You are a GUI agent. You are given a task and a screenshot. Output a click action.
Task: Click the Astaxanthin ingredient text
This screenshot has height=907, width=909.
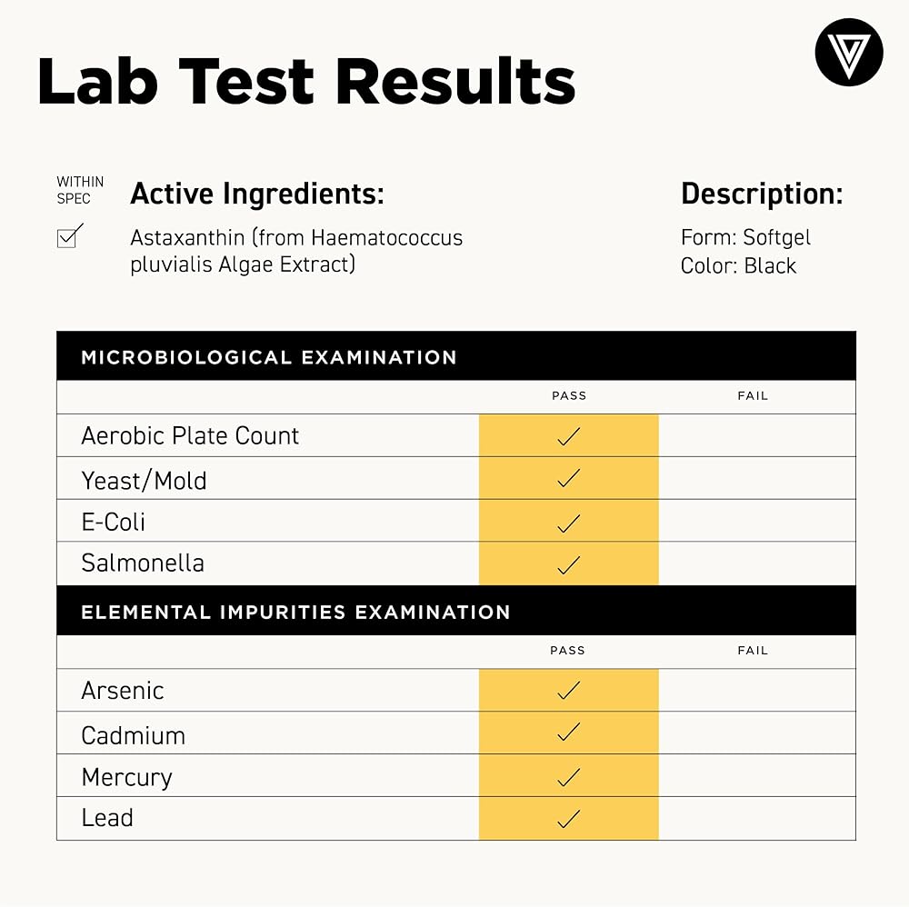(296, 251)
